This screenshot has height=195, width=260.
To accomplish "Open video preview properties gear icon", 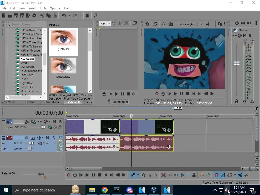I will pos(147,24).
